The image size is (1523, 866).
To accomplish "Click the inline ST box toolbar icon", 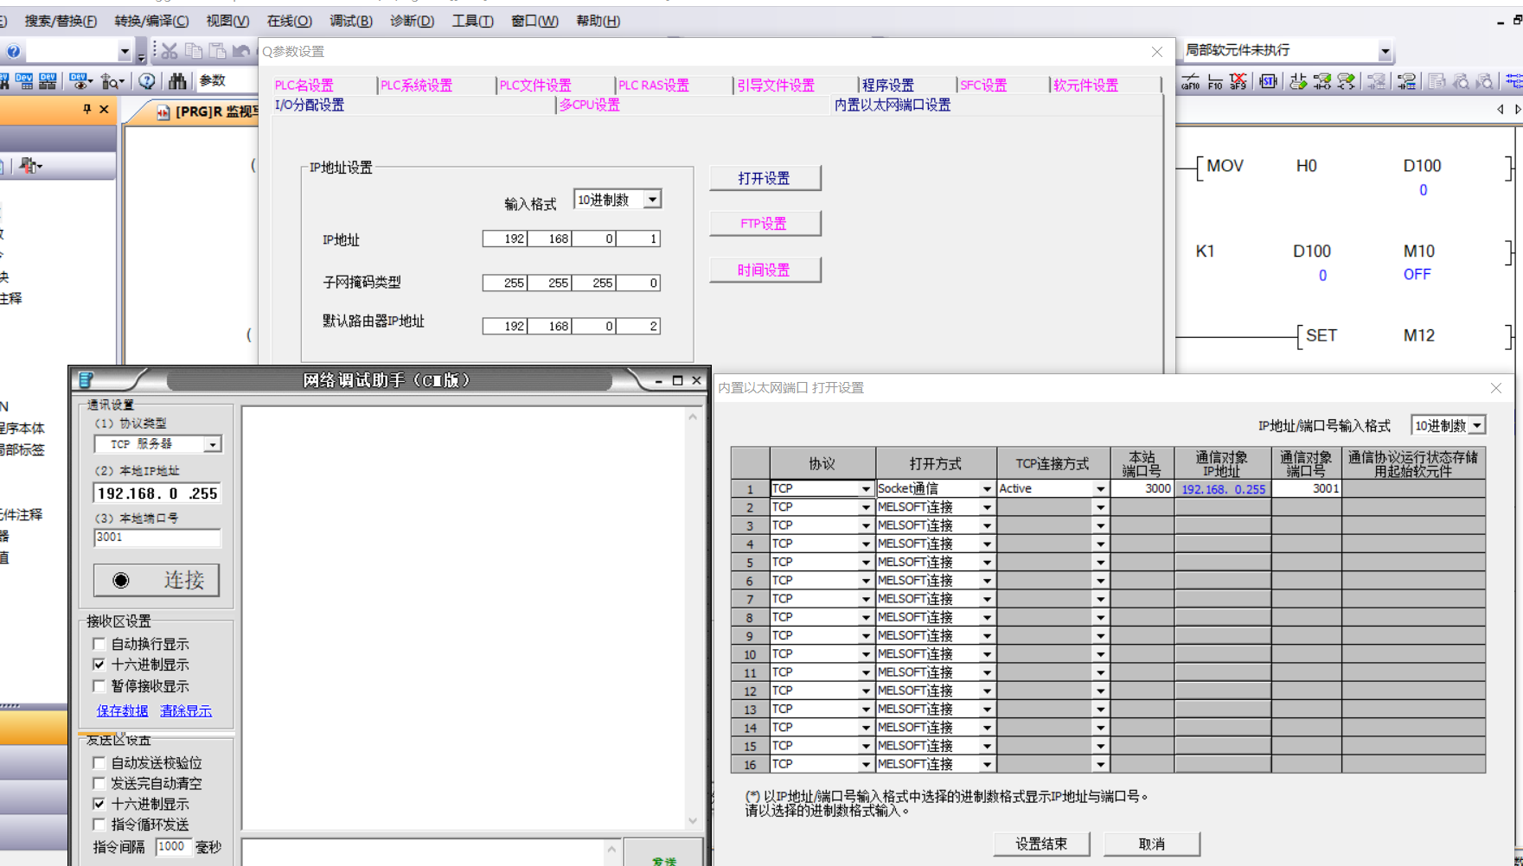I will pyautogui.click(x=1268, y=82).
